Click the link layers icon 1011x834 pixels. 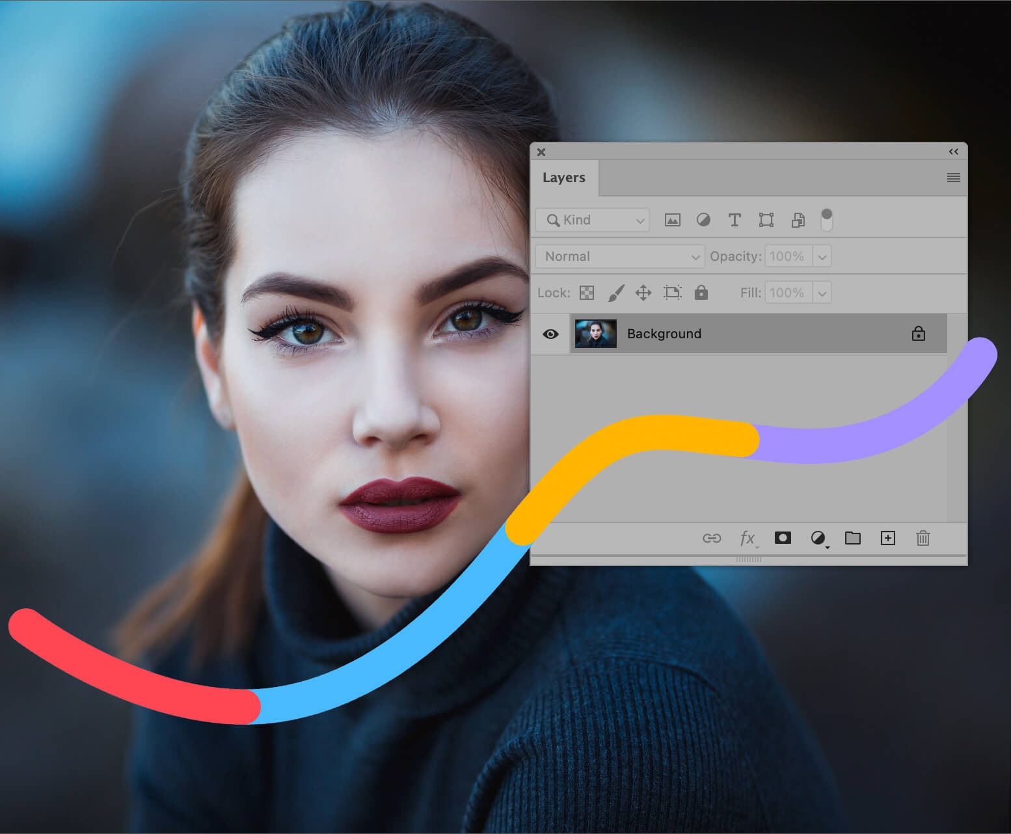[x=712, y=538]
